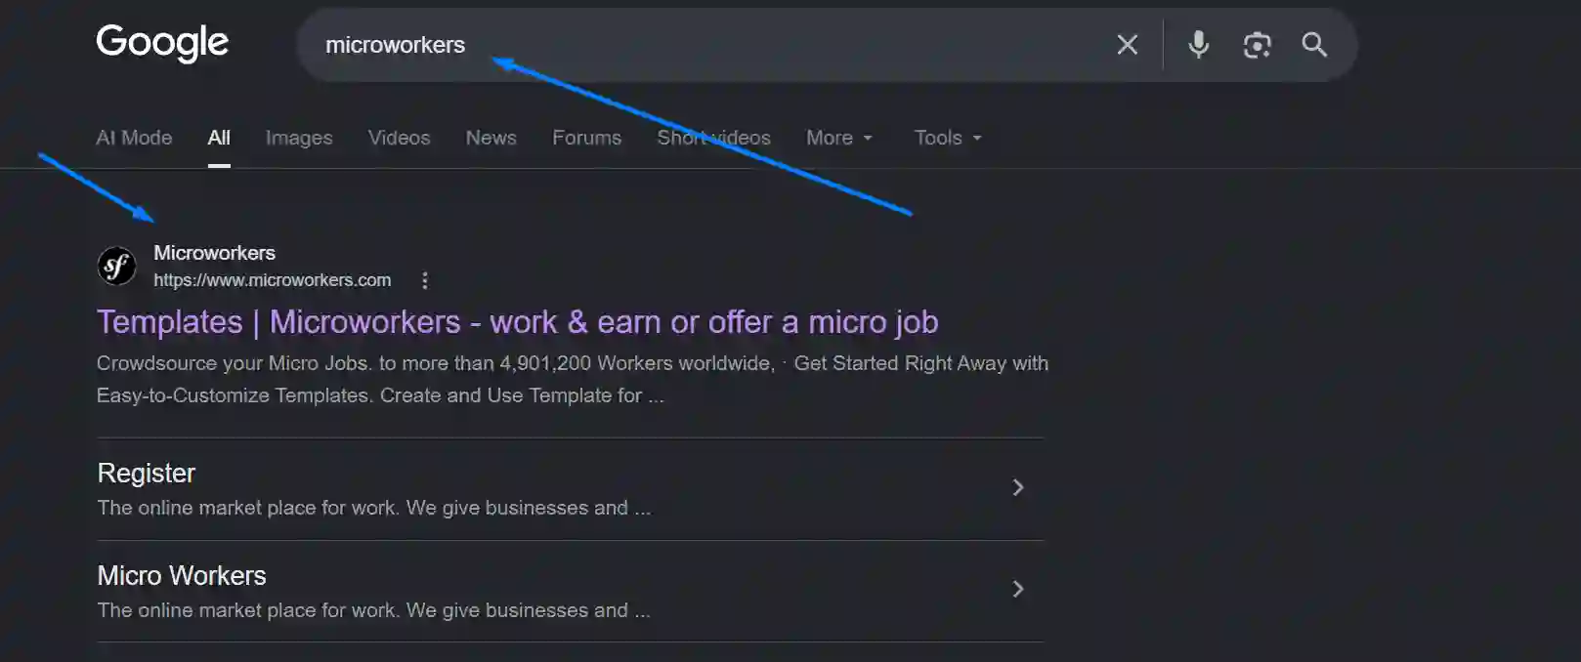The height and width of the screenshot is (662, 1581).
Task: Click the Register description 'The online market place'
Action: point(373,508)
